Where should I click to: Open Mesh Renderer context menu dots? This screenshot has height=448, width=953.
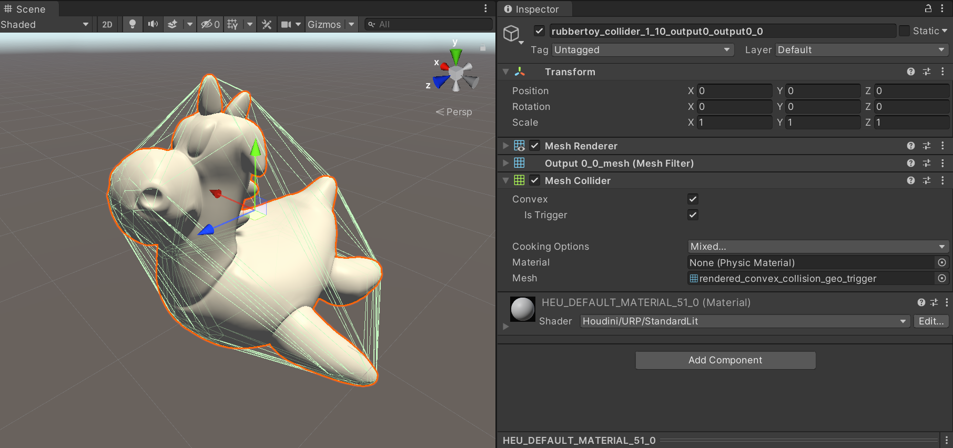(x=942, y=146)
